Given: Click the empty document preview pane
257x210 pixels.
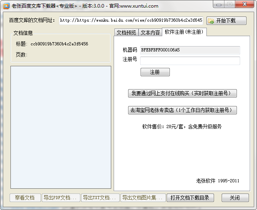Looking at the screenshot, I should tap(61, 127).
